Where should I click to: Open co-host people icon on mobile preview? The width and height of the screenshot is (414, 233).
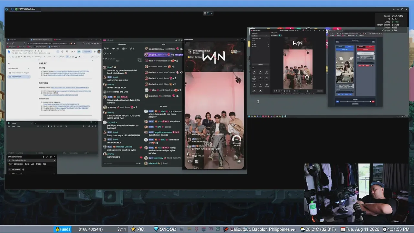coord(196,161)
